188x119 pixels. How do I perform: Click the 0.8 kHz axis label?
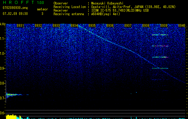click(x=2, y=83)
